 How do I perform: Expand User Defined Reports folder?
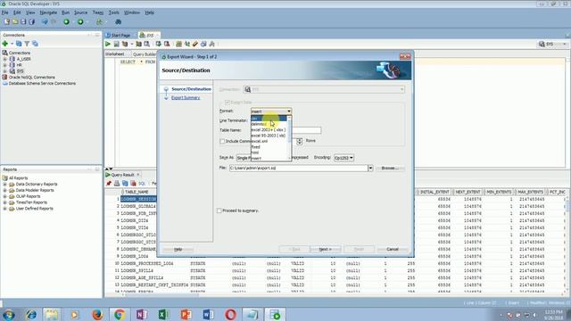pos(5,209)
